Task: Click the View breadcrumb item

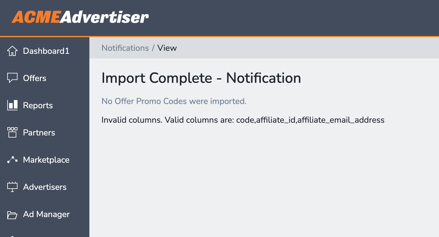Action: 167,48
